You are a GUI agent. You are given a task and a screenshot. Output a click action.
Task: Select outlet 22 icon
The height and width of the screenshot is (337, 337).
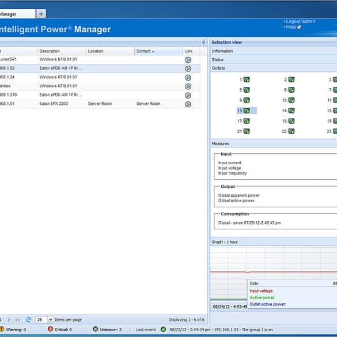pyautogui.click(x=291, y=131)
